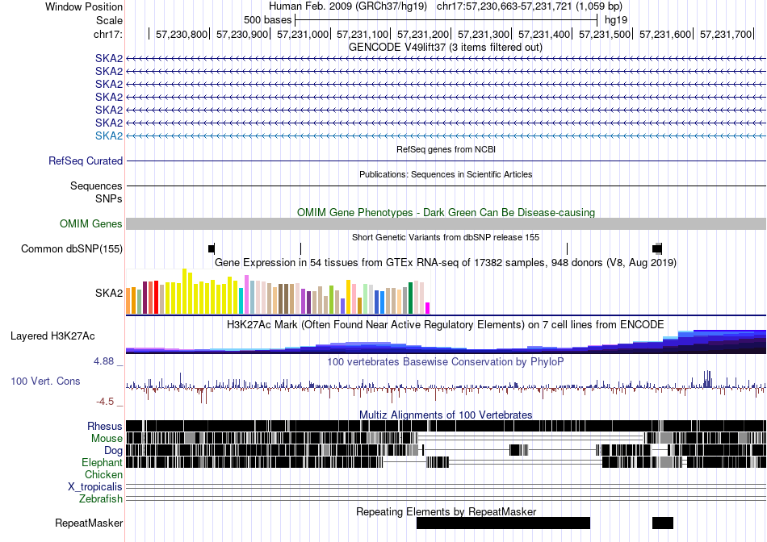The height and width of the screenshot is (542, 767).
Task: Click the Common dbSNP(155) track label
Action: coord(72,248)
